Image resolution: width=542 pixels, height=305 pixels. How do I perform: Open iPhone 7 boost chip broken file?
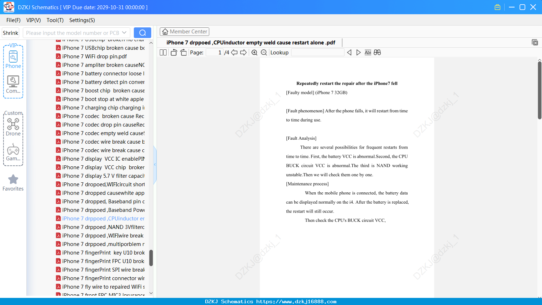tap(100, 91)
